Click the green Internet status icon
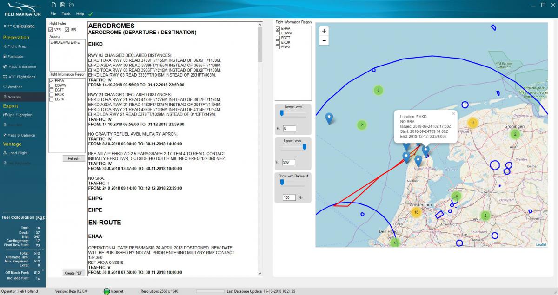This screenshot has width=558, height=295. point(106,291)
